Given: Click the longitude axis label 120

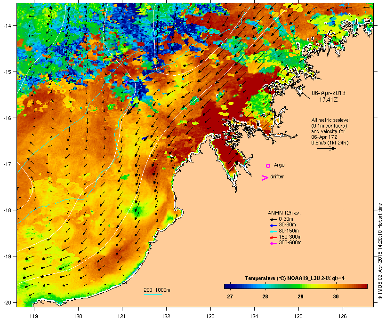Looking at the screenshot, I should point(78,316).
